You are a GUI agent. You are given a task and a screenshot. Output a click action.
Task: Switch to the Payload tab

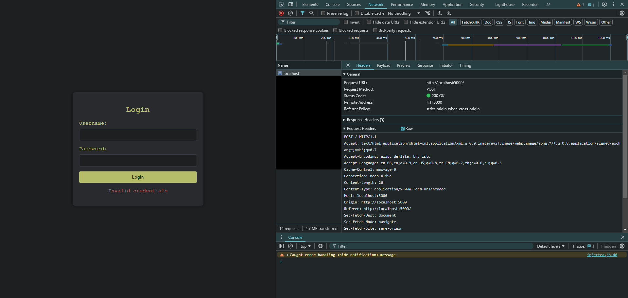pos(383,65)
